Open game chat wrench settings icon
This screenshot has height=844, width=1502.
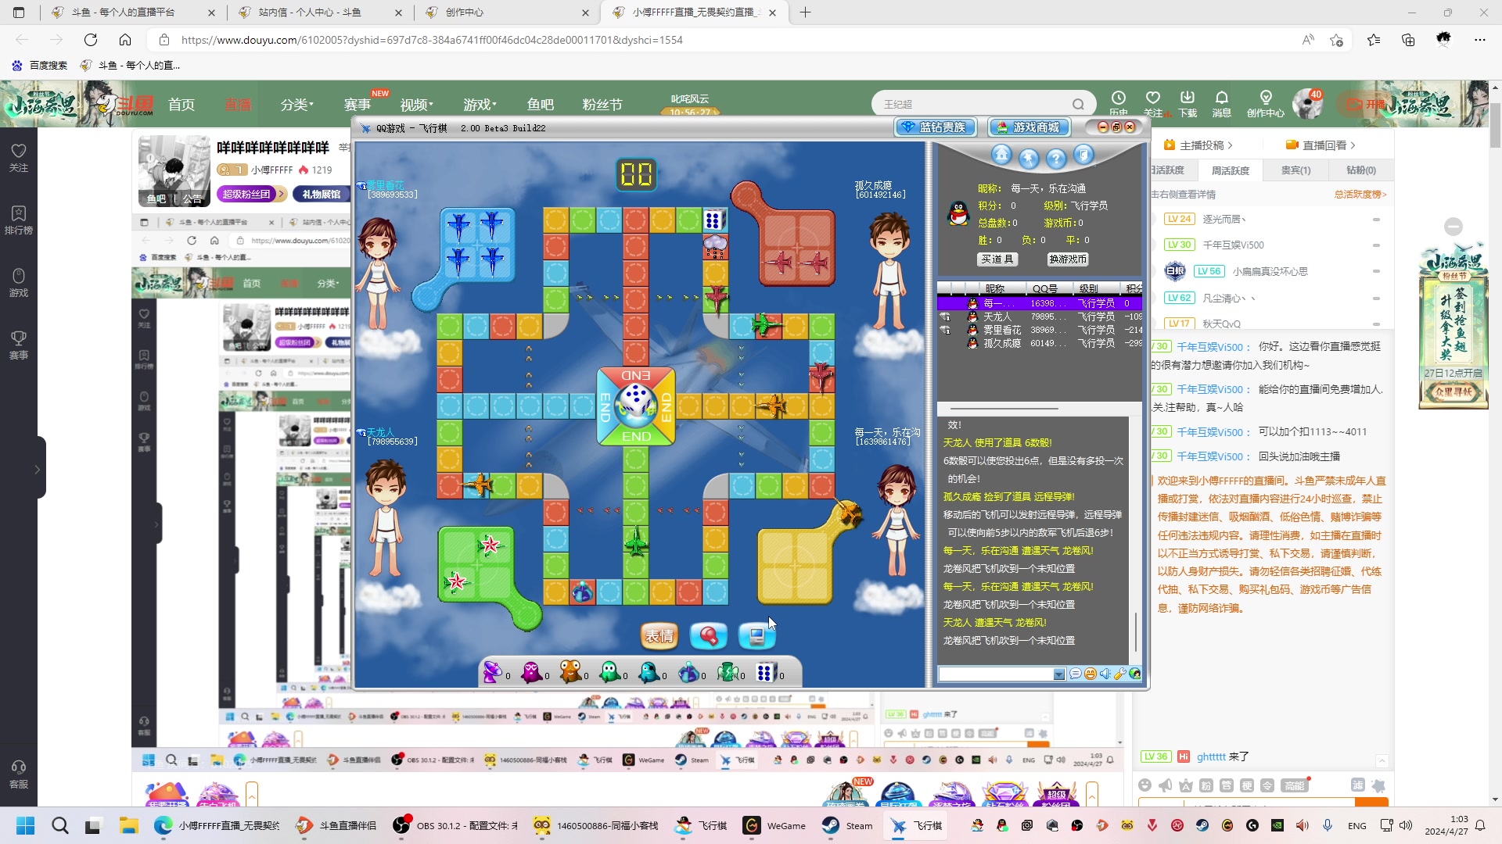1120,674
